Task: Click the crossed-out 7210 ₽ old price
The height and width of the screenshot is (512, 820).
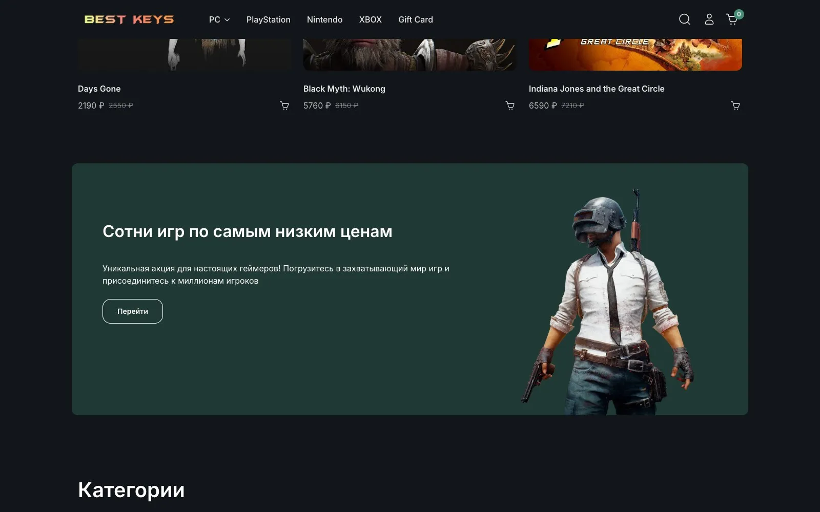Action: click(x=572, y=105)
